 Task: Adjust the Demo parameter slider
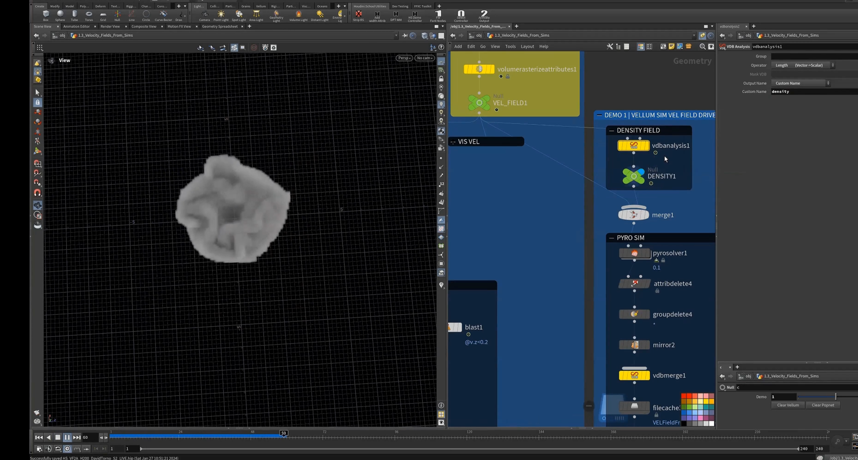(828, 397)
